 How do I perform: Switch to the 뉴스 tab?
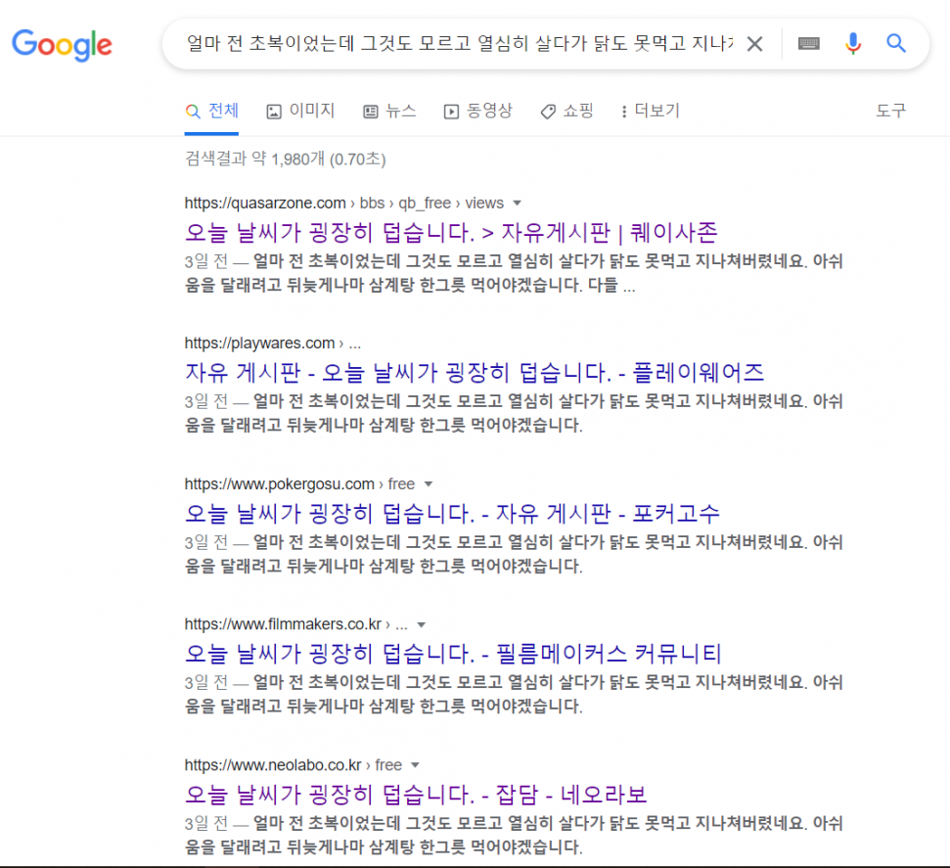click(389, 111)
